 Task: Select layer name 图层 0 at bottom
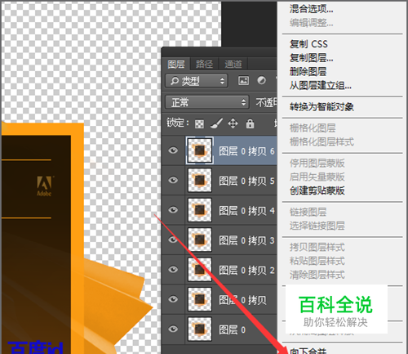233,329
